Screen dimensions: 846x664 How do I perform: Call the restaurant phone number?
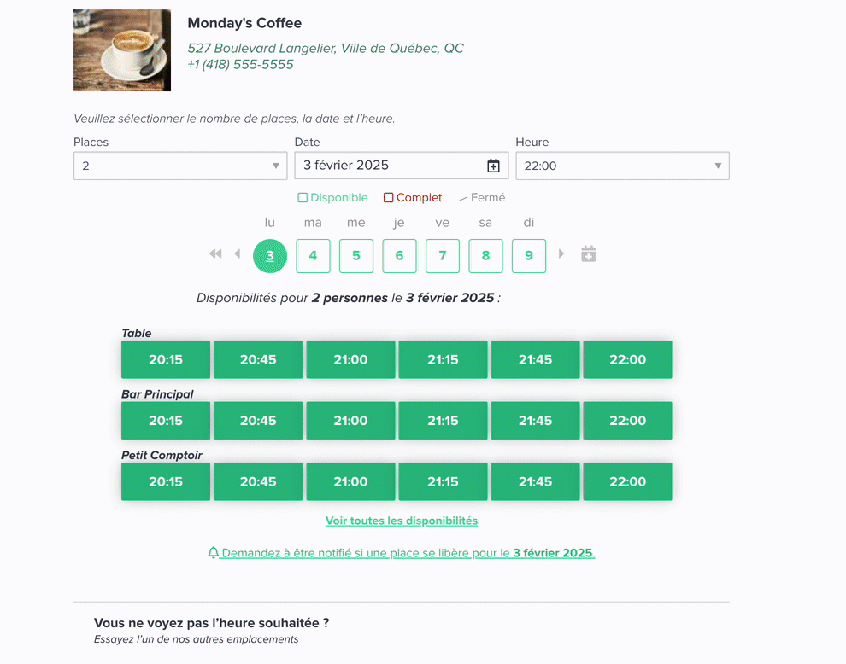coord(240,65)
